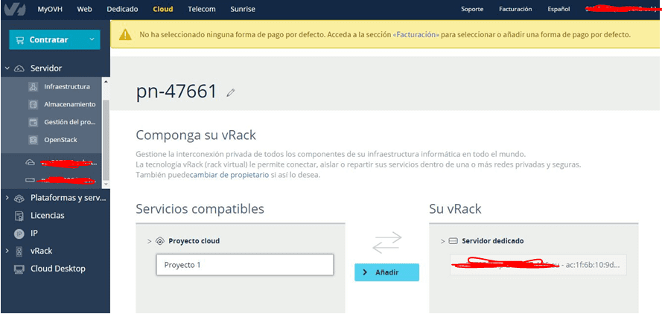Click the Servidor dedicado server icon
This screenshot has width=662, height=314.
453,241
